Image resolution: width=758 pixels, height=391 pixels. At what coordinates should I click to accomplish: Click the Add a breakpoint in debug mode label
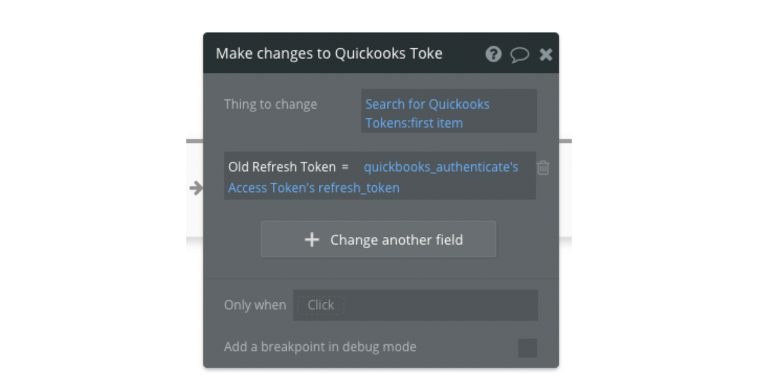point(320,347)
